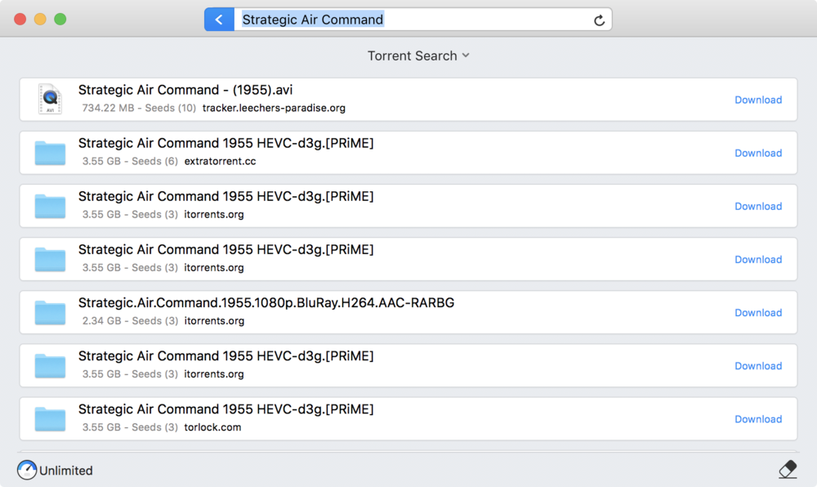Download the 1080p BluRay RARBG torrent
The width and height of the screenshot is (817, 487).
click(x=758, y=312)
